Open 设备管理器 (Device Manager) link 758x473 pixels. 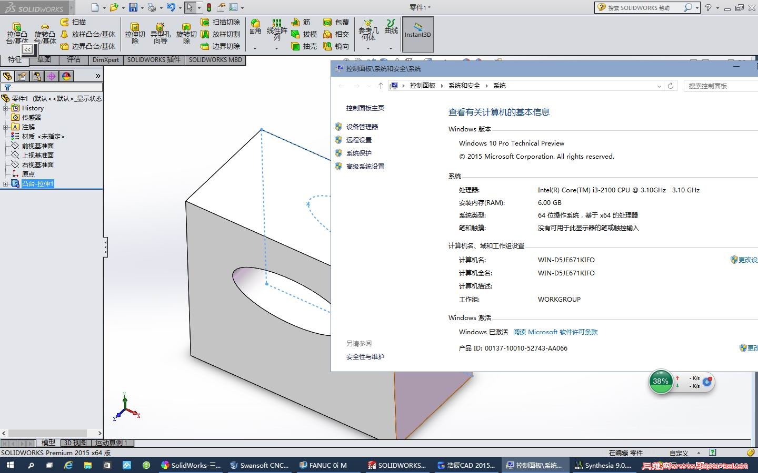point(362,127)
